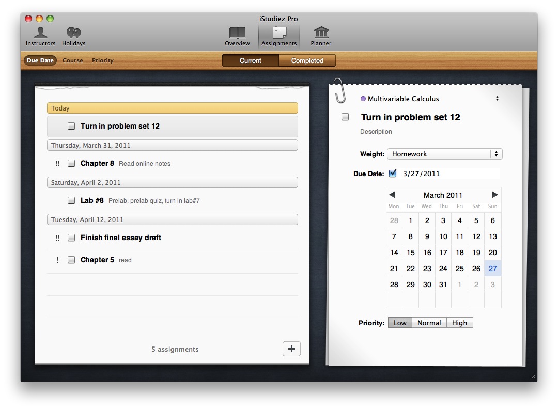The height and width of the screenshot is (410, 558).
Task: Switch to the Completed tab
Action: (307, 60)
